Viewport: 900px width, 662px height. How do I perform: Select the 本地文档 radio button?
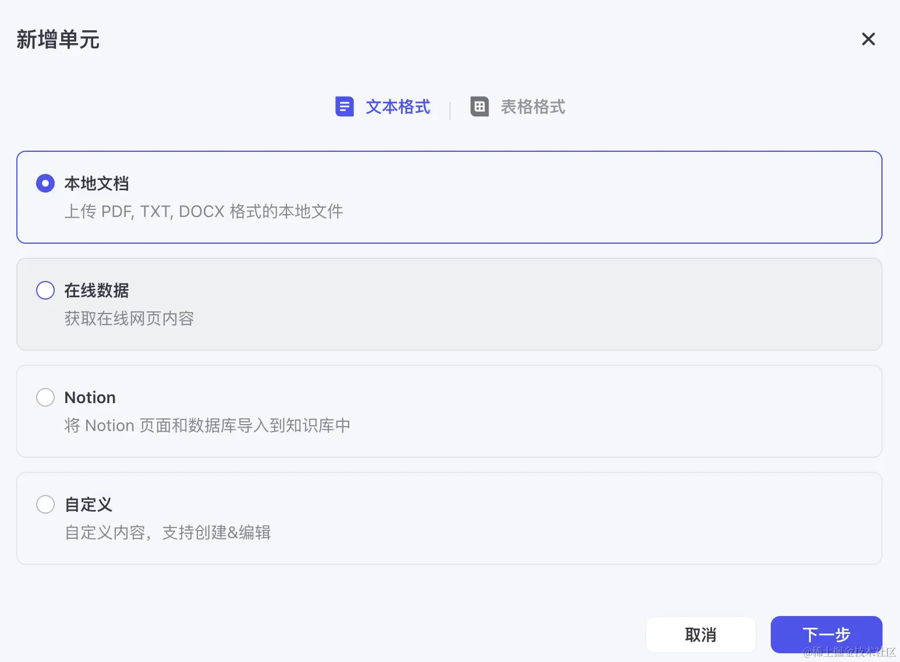pyautogui.click(x=45, y=183)
